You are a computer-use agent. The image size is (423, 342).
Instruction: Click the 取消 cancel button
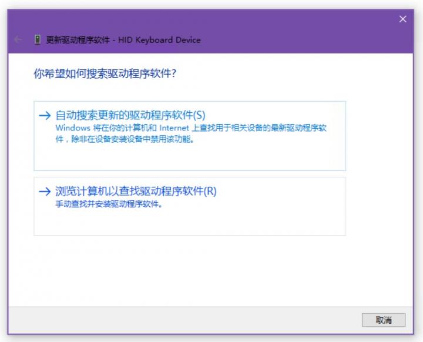coord(383,320)
